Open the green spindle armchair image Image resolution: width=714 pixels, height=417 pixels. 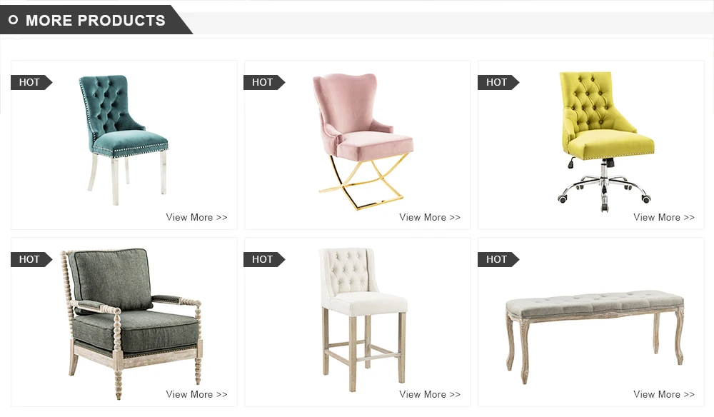(x=131, y=323)
